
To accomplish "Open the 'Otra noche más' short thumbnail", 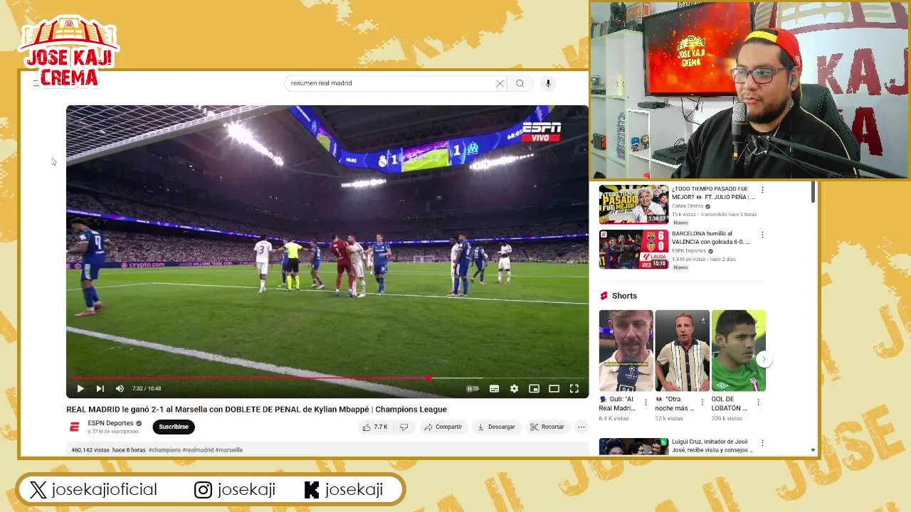I will tap(682, 351).
